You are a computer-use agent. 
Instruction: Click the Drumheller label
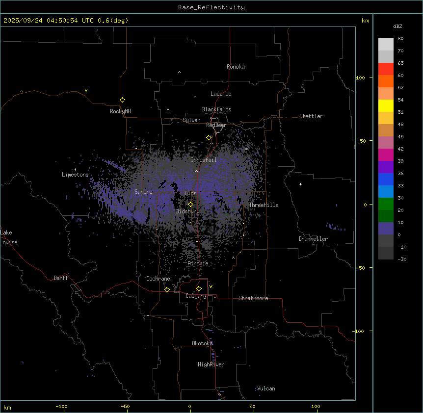click(313, 239)
